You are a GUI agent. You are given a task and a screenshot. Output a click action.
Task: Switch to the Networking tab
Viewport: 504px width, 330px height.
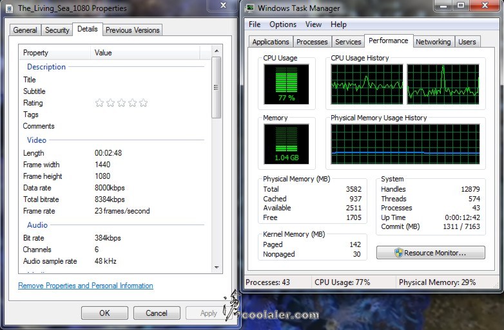[x=433, y=42]
